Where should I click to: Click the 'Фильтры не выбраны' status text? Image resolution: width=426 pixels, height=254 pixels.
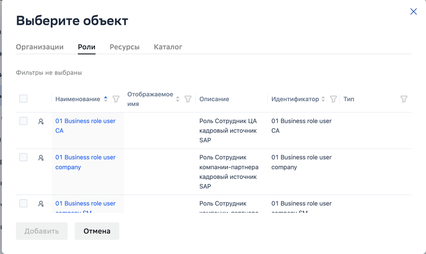pyautogui.click(x=49, y=73)
